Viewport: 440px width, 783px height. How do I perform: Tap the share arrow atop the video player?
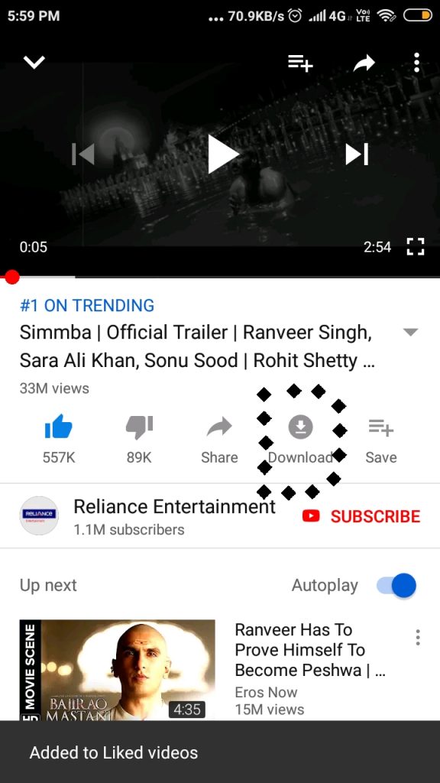coord(364,63)
